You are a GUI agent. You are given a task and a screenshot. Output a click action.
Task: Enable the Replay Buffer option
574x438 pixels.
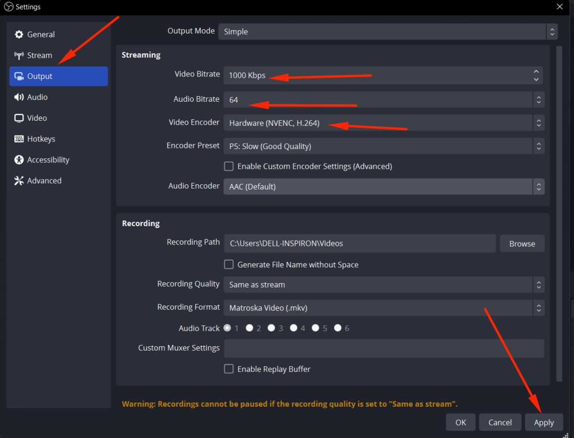tap(229, 369)
